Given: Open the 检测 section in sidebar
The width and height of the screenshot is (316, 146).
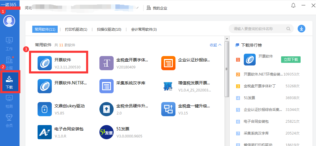Looking at the screenshot, I should pos(9,101).
